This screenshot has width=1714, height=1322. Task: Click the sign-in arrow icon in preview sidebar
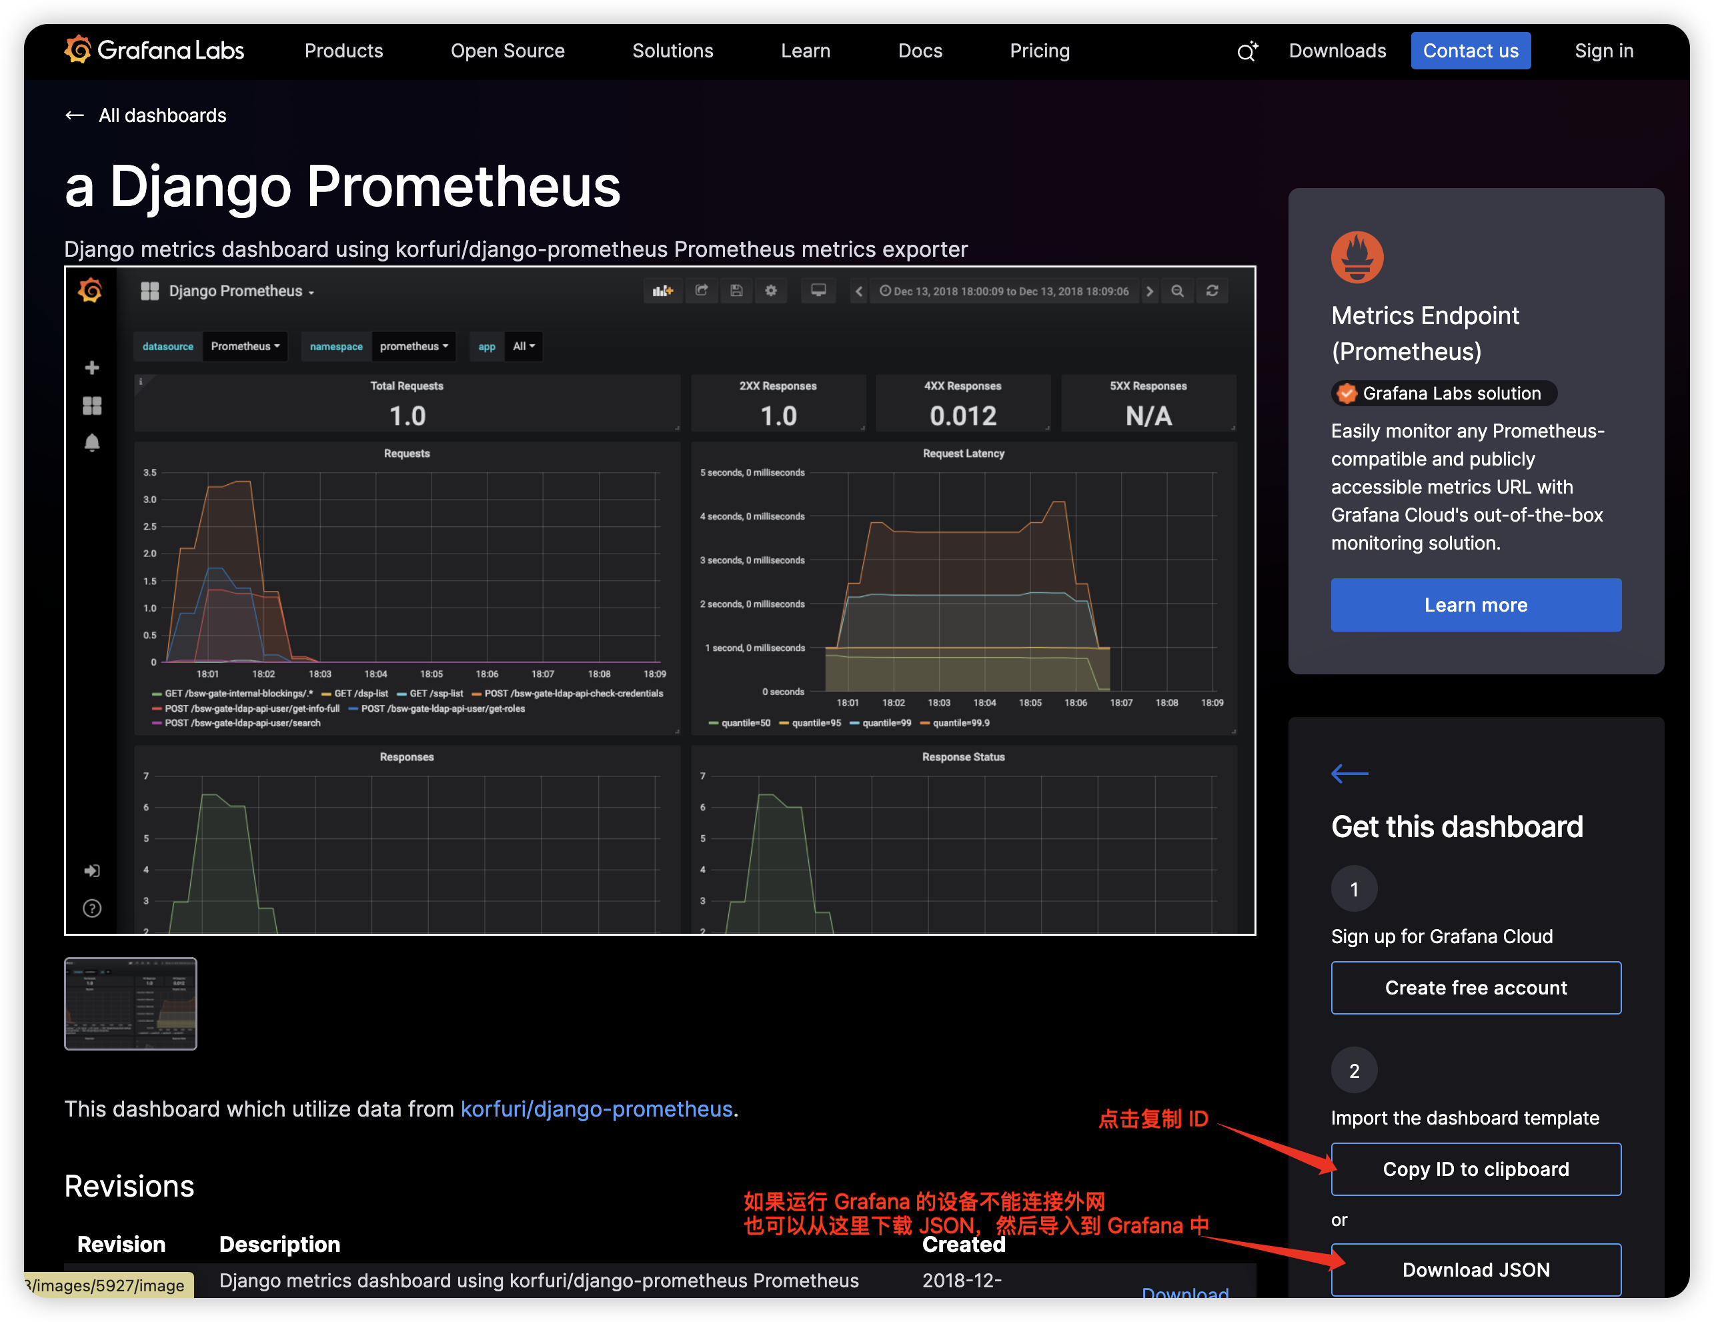point(92,870)
